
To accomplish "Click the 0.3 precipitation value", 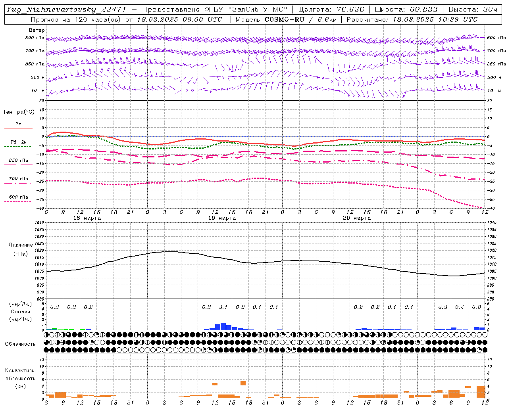I will [443, 307].
